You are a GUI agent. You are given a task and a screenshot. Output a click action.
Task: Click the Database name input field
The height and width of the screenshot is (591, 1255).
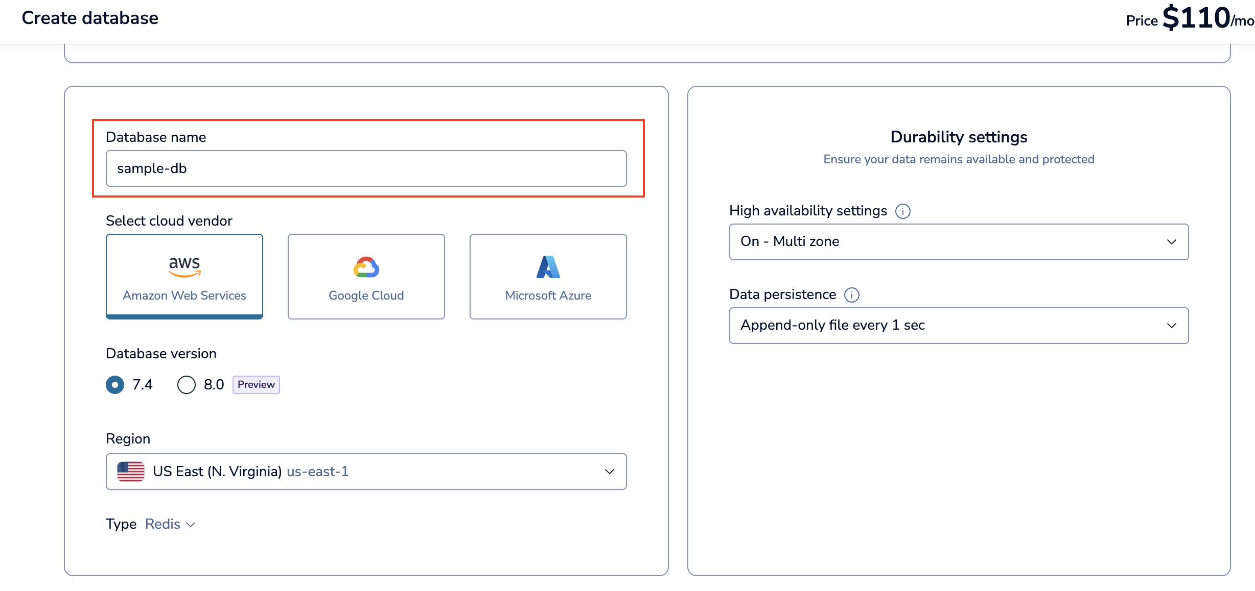pyautogui.click(x=366, y=168)
